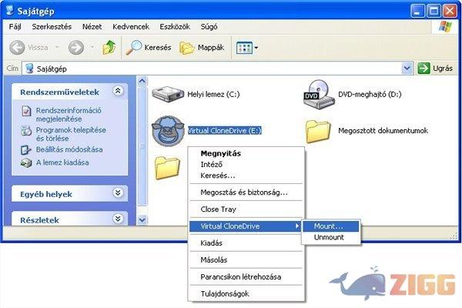The width and height of the screenshot is (462, 308).
Task: Select the DVD-meghajtó (D:) drive icon
Action: click(319, 94)
